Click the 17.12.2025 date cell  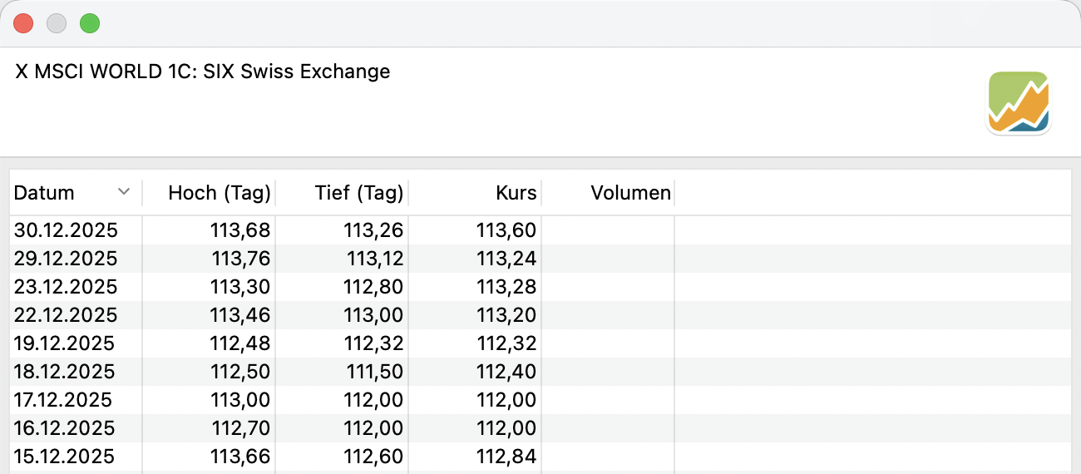[x=62, y=400]
